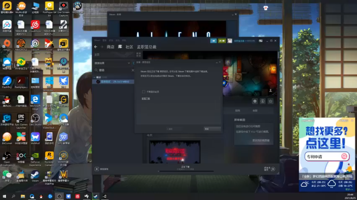Click the Downloading status at bottom
The width and height of the screenshot is (357, 200).
(x=185, y=167)
